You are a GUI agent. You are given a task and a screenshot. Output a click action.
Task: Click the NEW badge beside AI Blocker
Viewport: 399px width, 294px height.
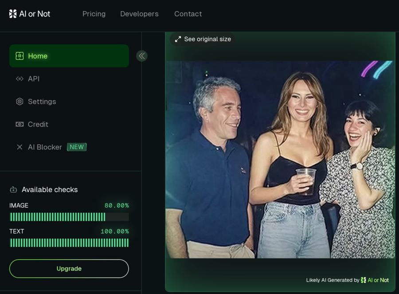(x=77, y=147)
